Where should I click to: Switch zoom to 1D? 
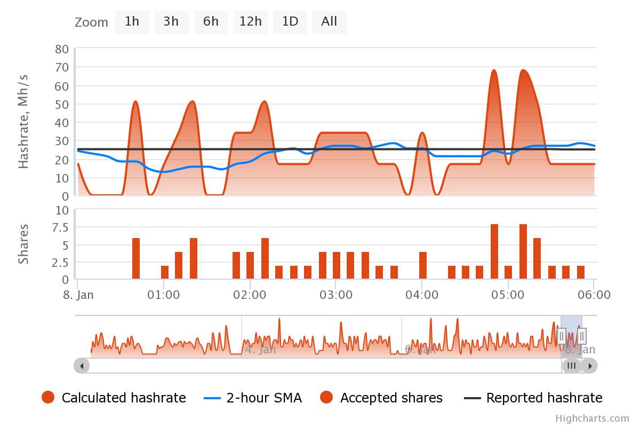coord(290,22)
